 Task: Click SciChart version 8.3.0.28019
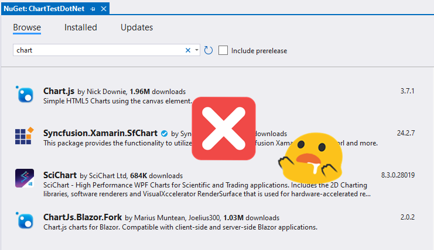point(398,175)
